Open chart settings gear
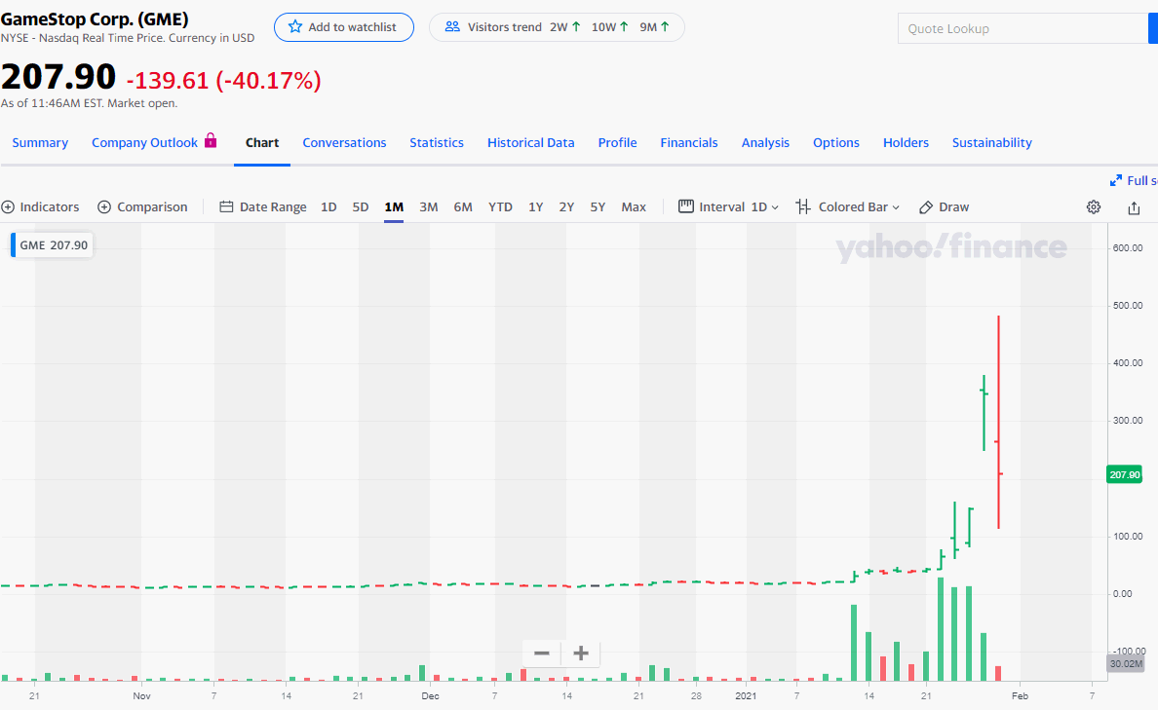The image size is (1158, 710). point(1094,207)
